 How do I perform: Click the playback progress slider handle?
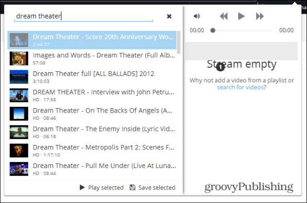pos(213,30)
